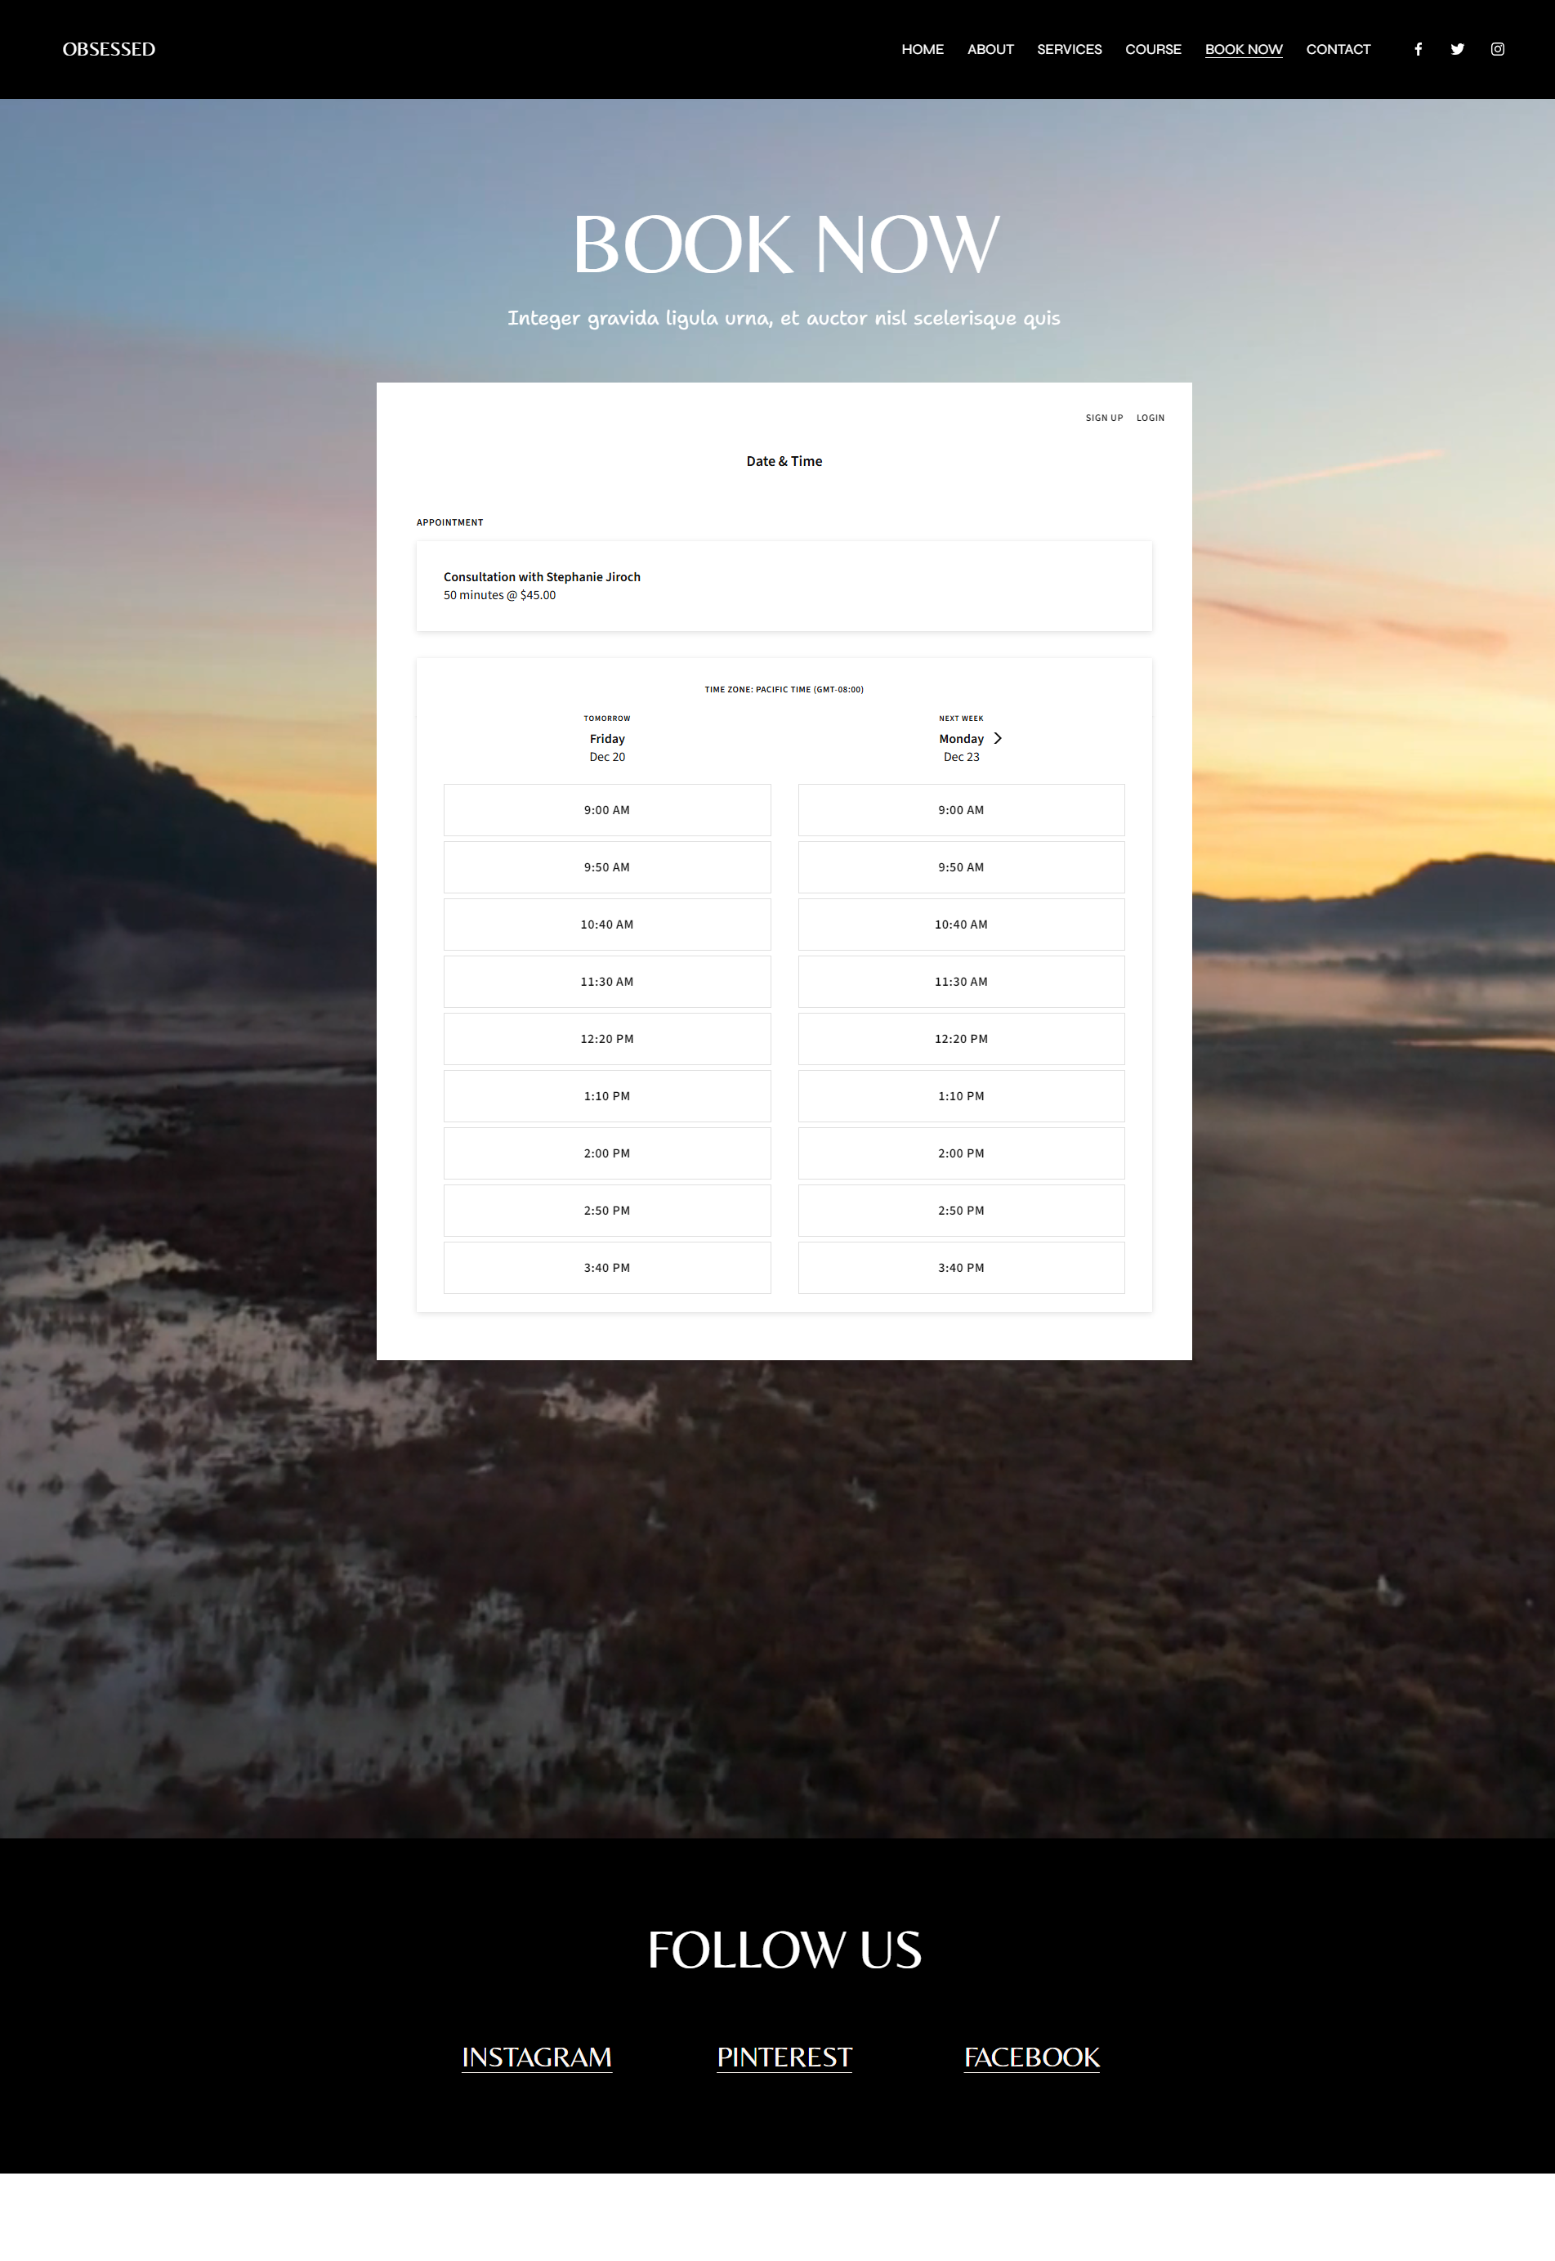Follow the PINTEREST footer link

click(x=784, y=2057)
